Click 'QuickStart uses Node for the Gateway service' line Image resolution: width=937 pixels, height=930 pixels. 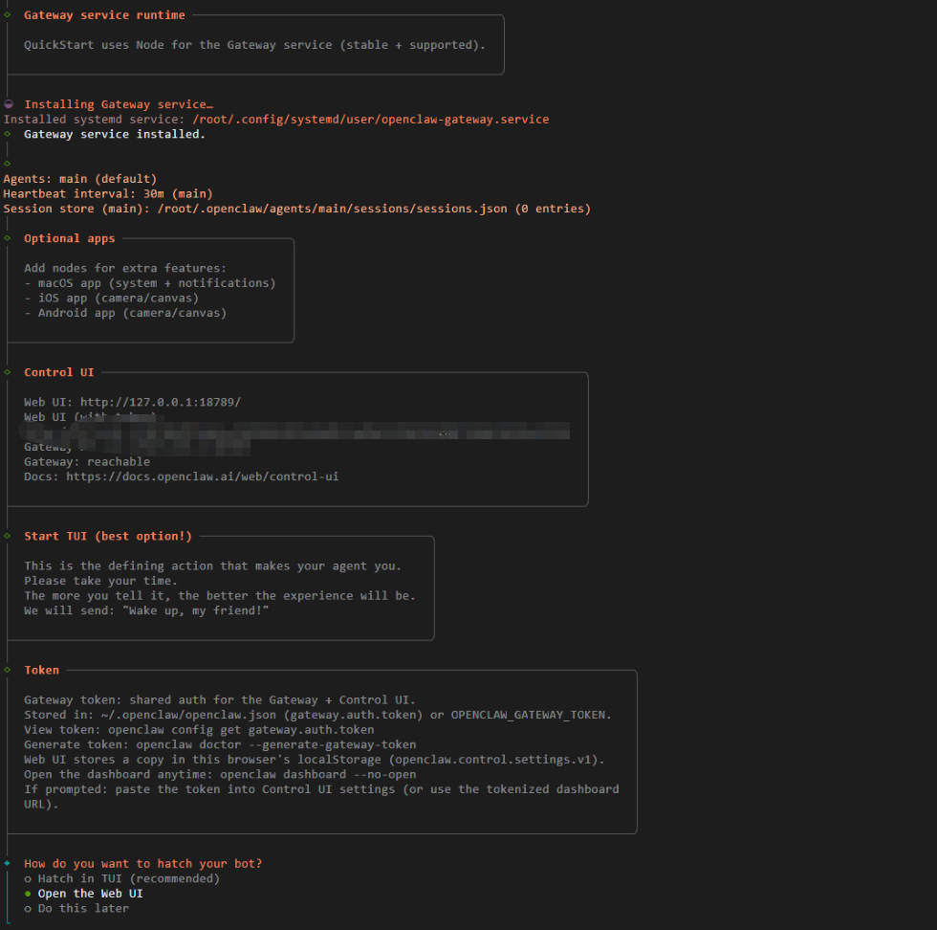(254, 45)
